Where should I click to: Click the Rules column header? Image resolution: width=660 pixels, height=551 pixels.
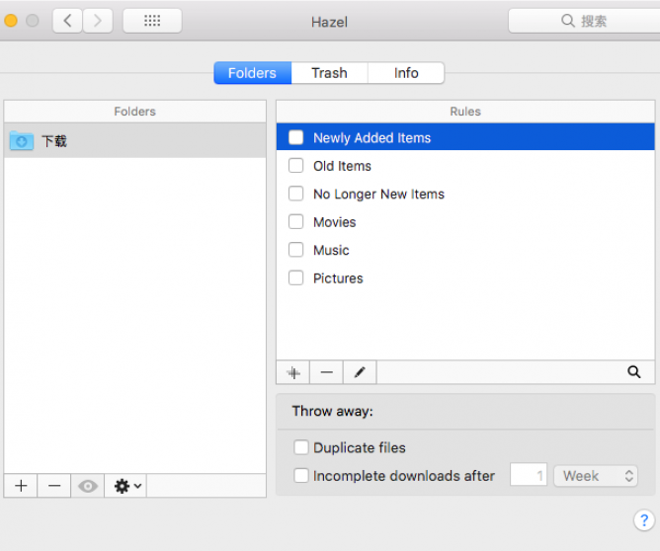click(465, 112)
